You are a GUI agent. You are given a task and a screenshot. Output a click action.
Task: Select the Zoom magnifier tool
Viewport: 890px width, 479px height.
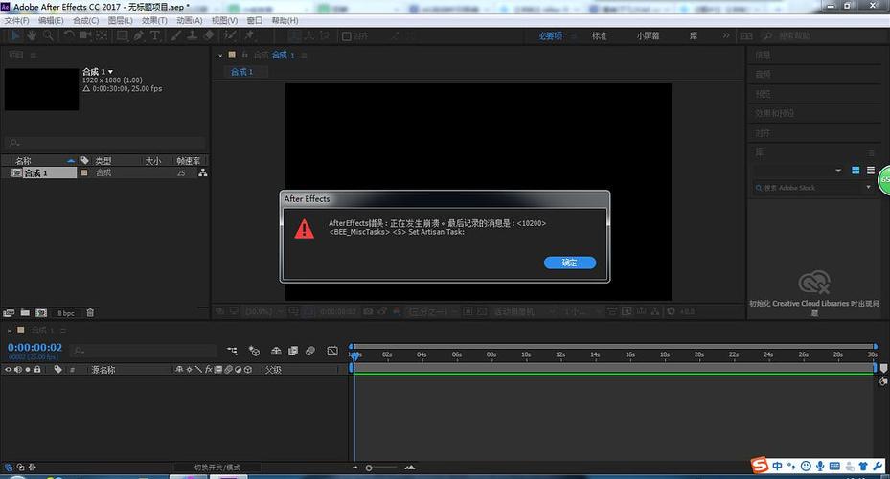point(46,36)
